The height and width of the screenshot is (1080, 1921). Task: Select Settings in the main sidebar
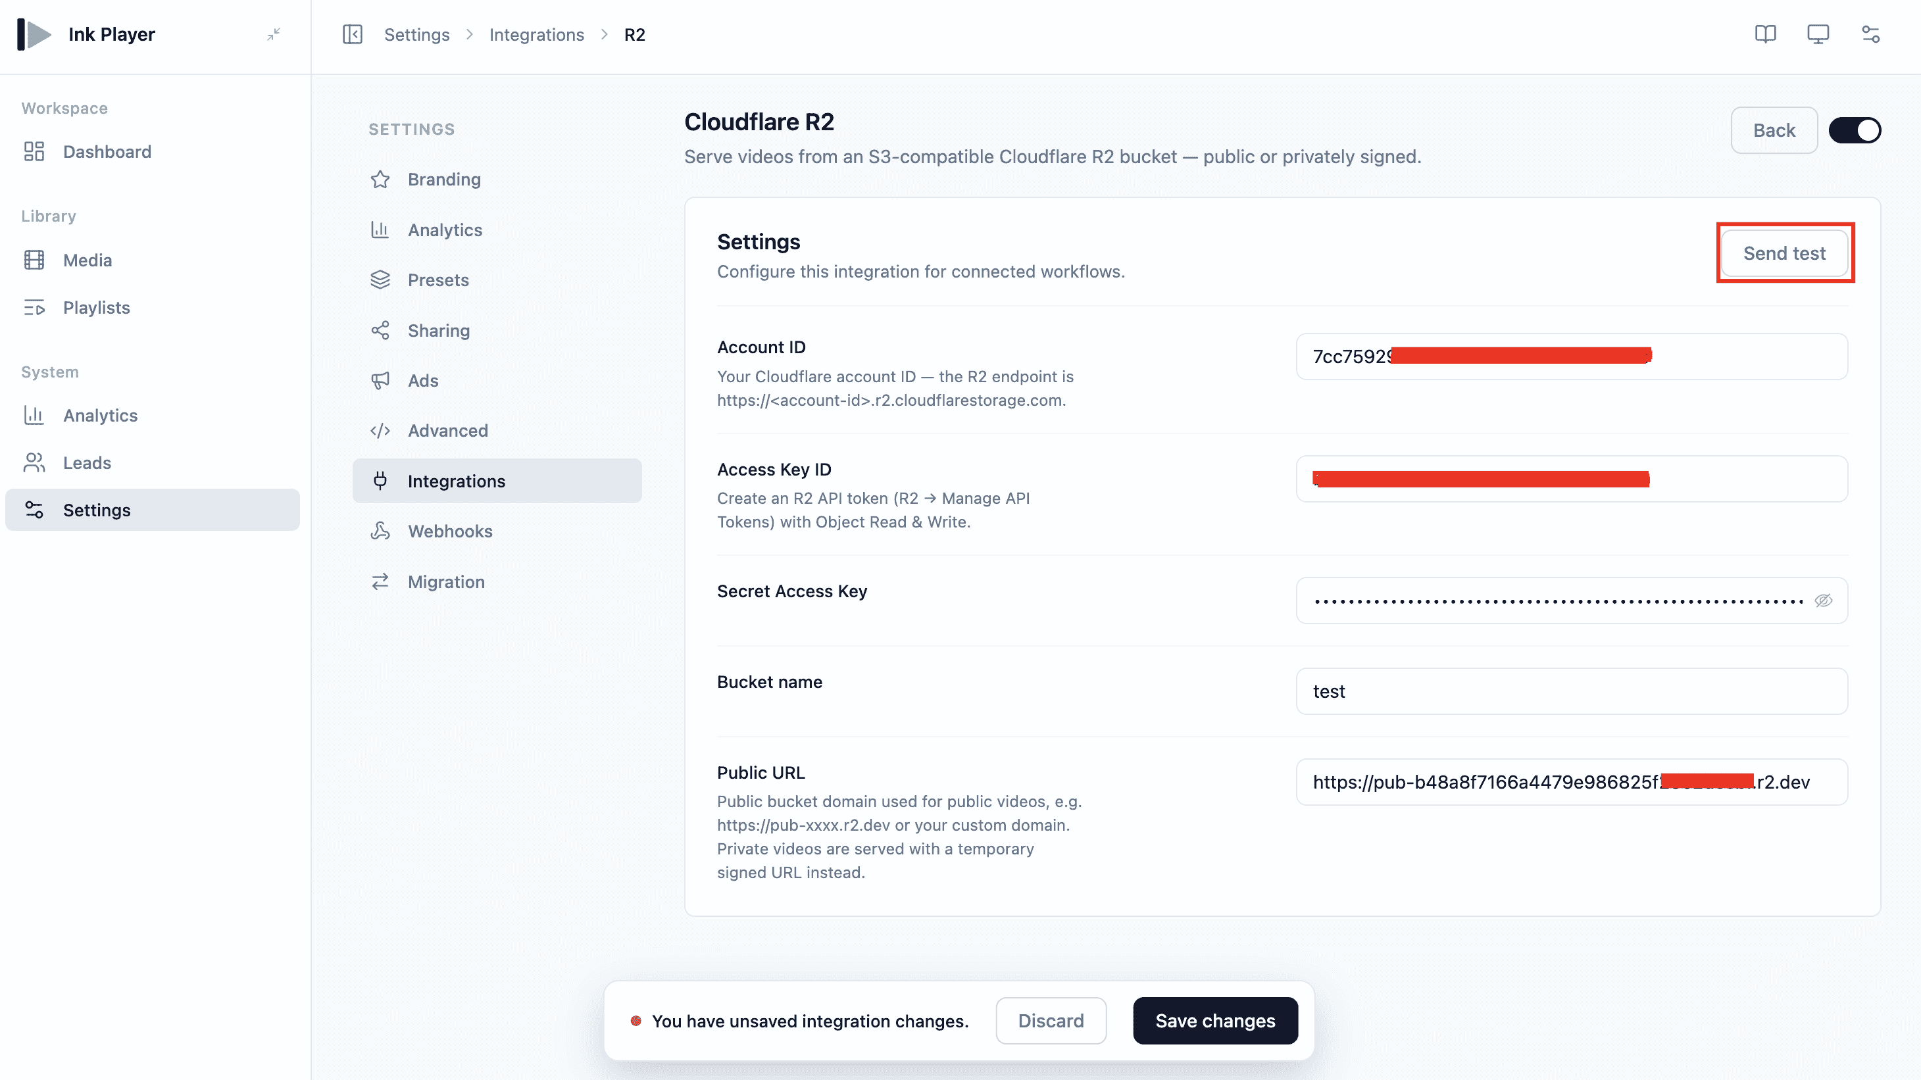(152, 510)
